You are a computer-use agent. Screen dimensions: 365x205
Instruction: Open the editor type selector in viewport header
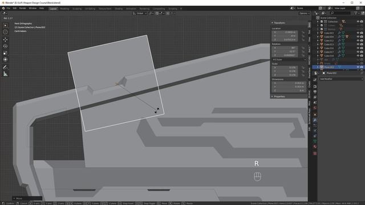tap(5, 13)
